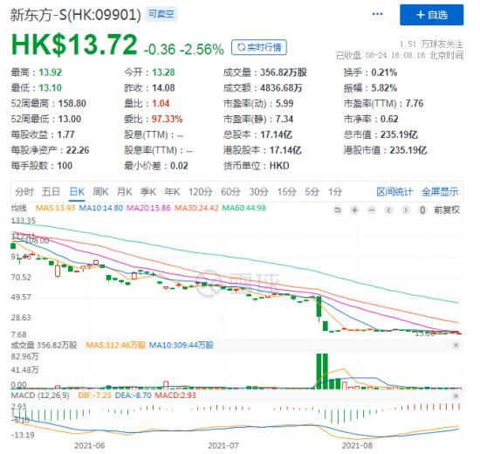Switch to the 15分 interval tab
Viewport: 480px width, 454px height.
pyautogui.click(x=287, y=192)
